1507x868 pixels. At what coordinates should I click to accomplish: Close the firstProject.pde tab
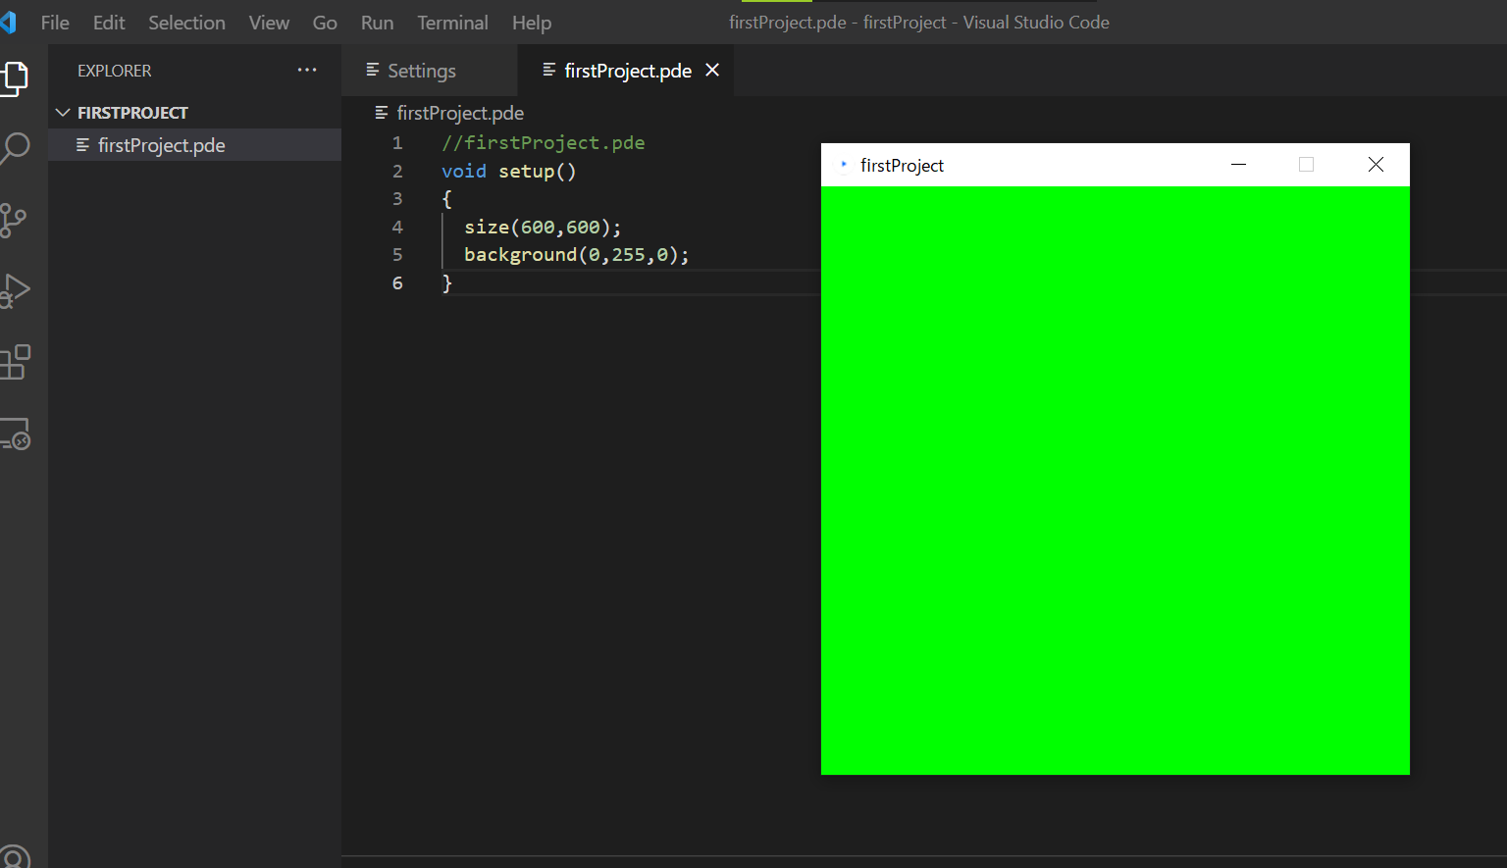click(x=712, y=70)
